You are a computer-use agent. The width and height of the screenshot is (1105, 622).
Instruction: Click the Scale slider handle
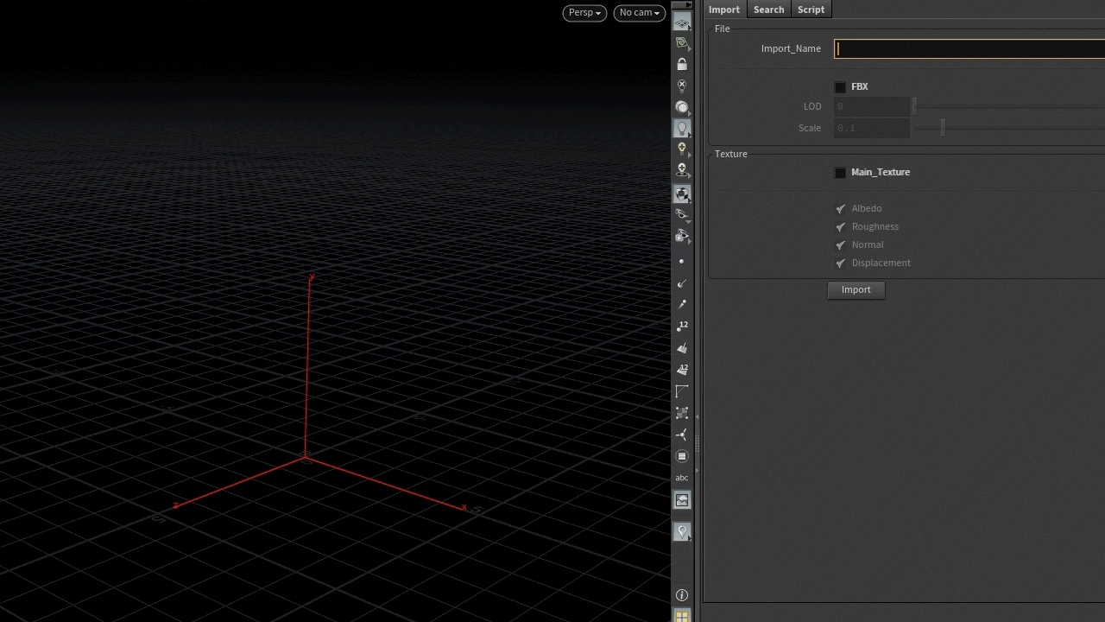coord(943,128)
